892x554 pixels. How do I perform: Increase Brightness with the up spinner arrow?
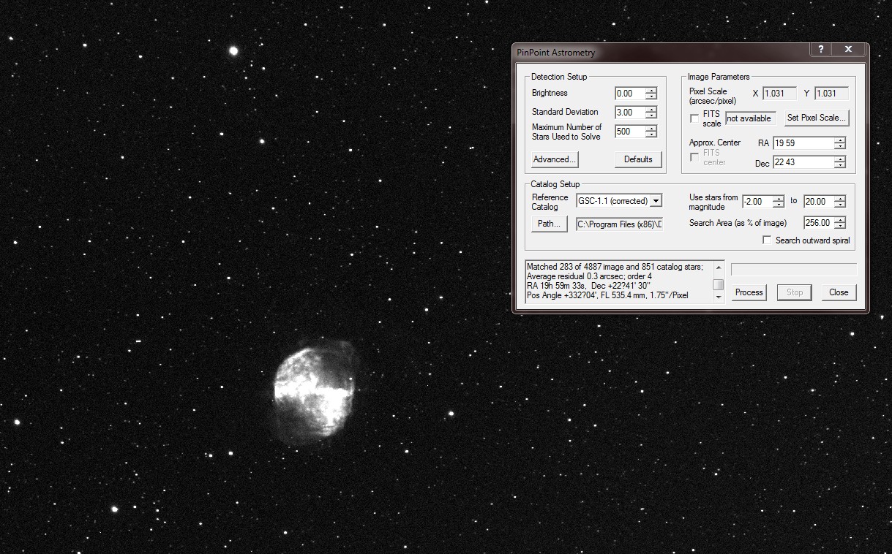[x=651, y=91]
